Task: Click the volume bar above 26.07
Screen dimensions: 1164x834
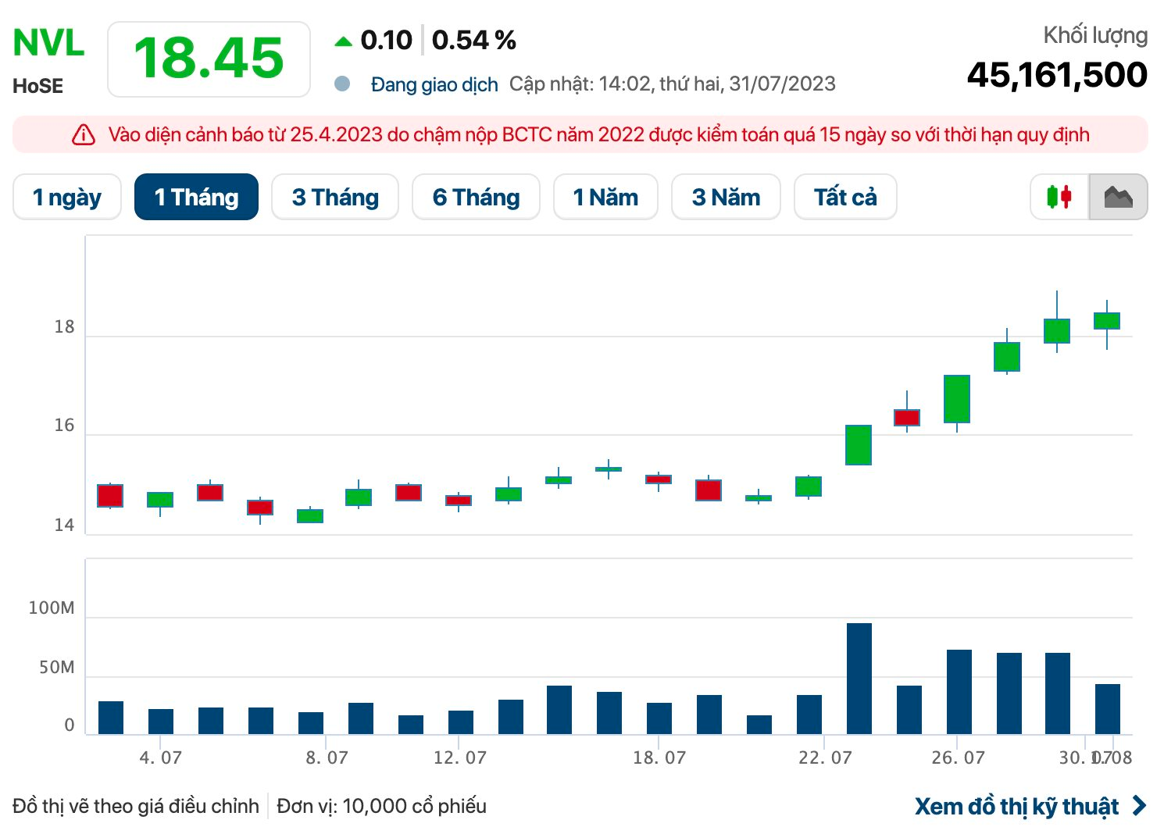Action: [x=959, y=692]
